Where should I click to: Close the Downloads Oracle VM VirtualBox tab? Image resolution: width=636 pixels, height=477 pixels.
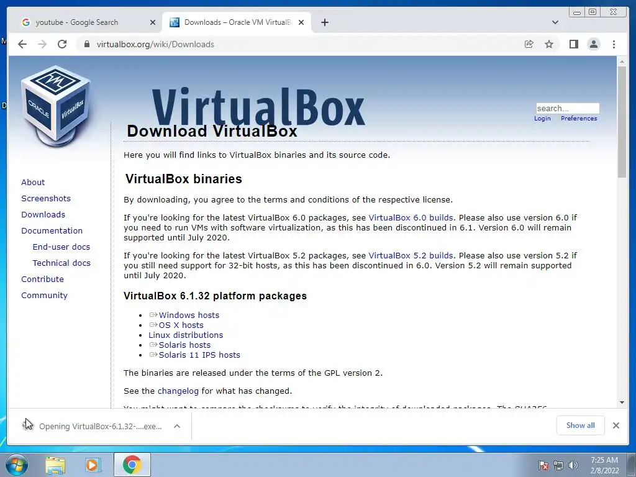point(301,22)
